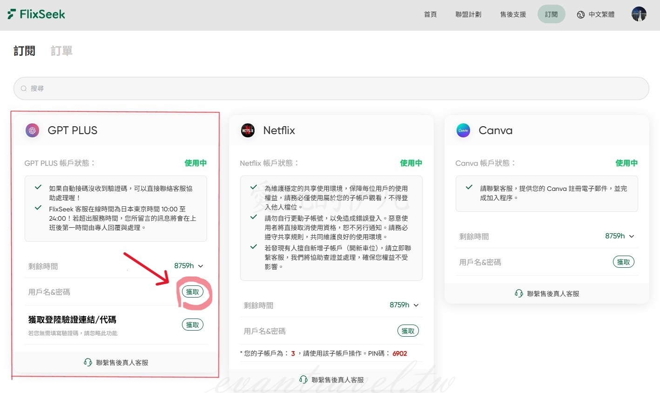Contact 聯繫售後真人客服 in GPT PLUS card
The image size is (660, 393).
[x=116, y=362]
